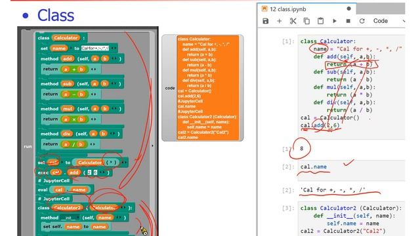Expand parameter arrows on the method sub block

(x=114, y=84)
